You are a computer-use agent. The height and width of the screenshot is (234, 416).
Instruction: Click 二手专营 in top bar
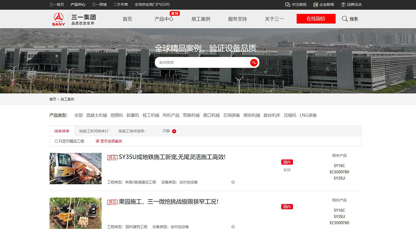point(121,5)
